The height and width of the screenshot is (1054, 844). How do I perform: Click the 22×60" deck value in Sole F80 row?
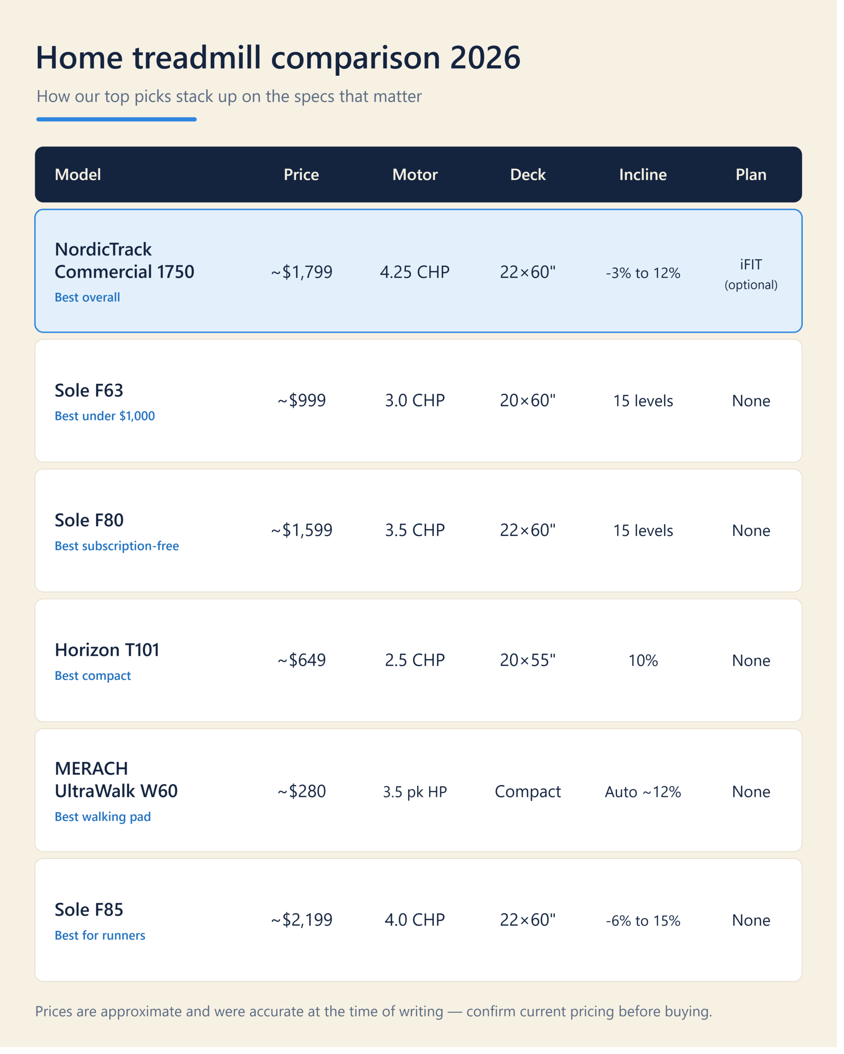coord(532,534)
